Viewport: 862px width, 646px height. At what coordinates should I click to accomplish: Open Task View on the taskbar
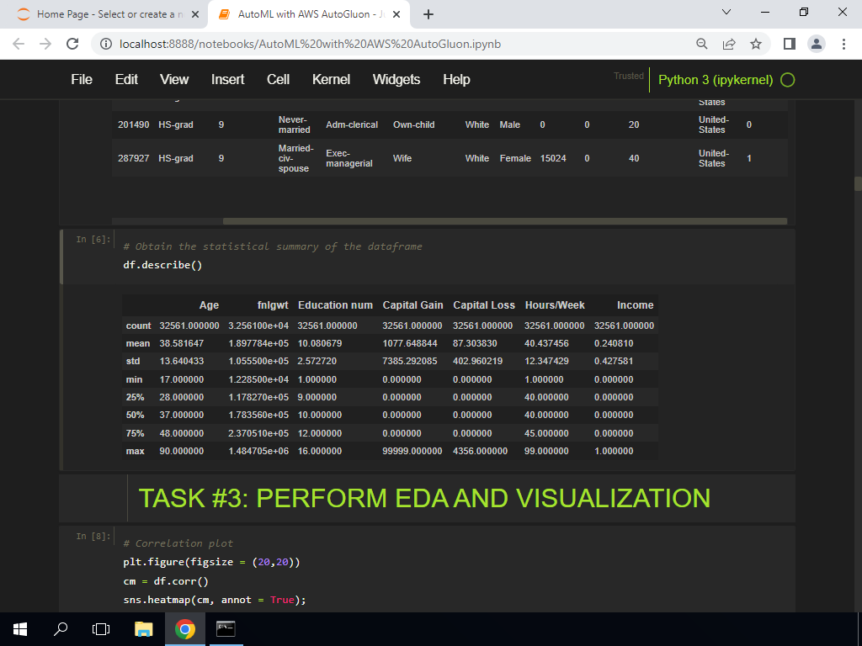pyautogui.click(x=101, y=629)
